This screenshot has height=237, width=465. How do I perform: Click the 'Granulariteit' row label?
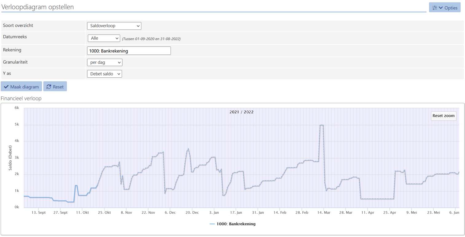pos(15,62)
